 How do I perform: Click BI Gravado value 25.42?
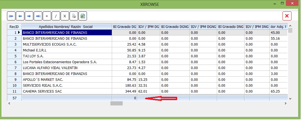pos(132,44)
